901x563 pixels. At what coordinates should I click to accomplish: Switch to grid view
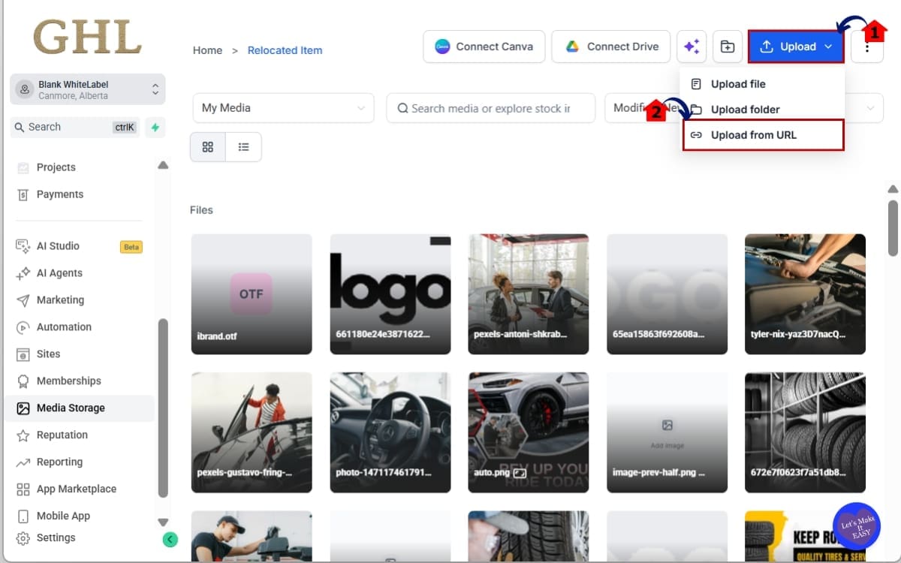pyautogui.click(x=208, y=147)
